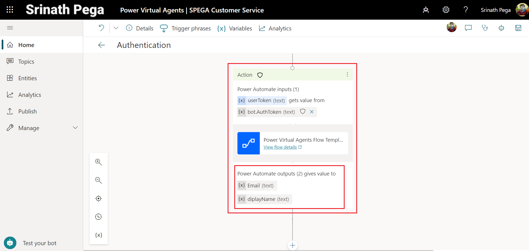Click the comments speech bubble icon
The width and height of the screenshot is (529, 251).
point(468,28)
